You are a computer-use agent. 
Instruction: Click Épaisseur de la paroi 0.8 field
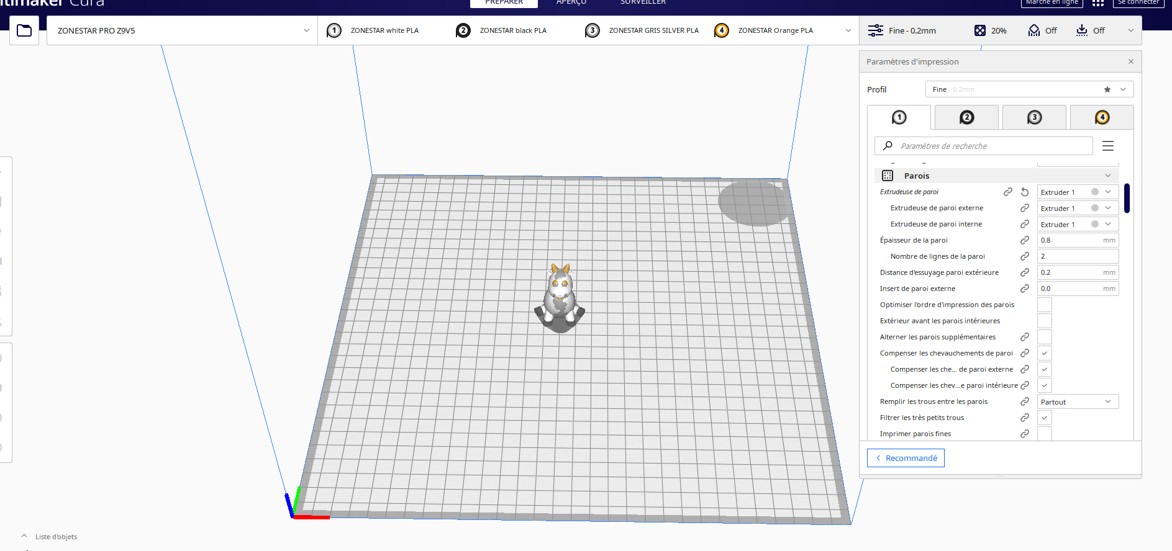[x=1078, y=240]
